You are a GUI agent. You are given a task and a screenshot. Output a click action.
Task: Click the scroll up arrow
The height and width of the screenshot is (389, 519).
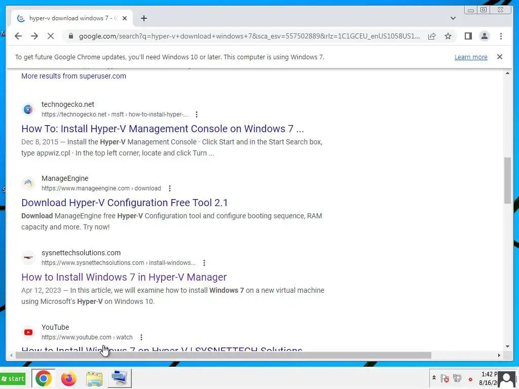[507, 73]
